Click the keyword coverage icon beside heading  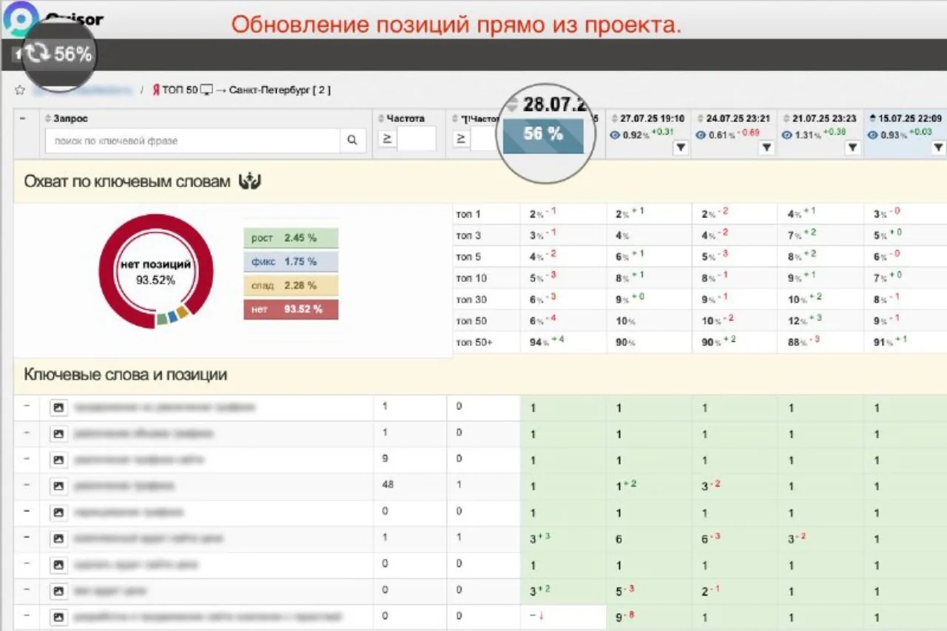250,181
